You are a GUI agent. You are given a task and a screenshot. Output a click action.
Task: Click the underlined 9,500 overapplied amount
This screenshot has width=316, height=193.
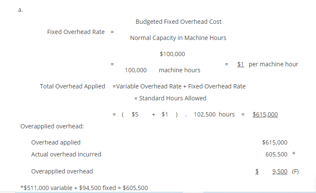(x=279, y=171)
